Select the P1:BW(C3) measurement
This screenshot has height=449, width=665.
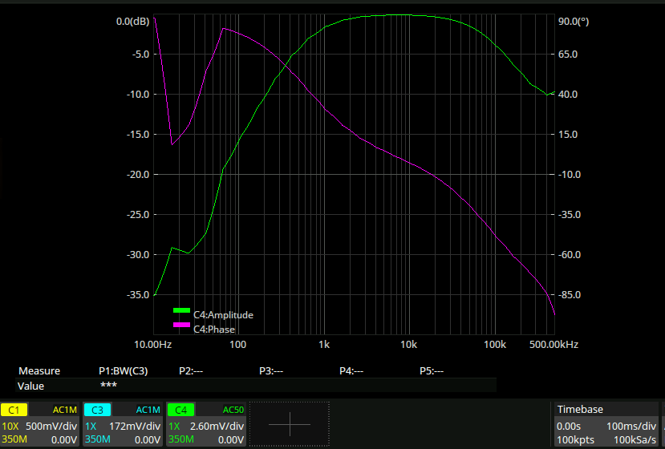123,371
